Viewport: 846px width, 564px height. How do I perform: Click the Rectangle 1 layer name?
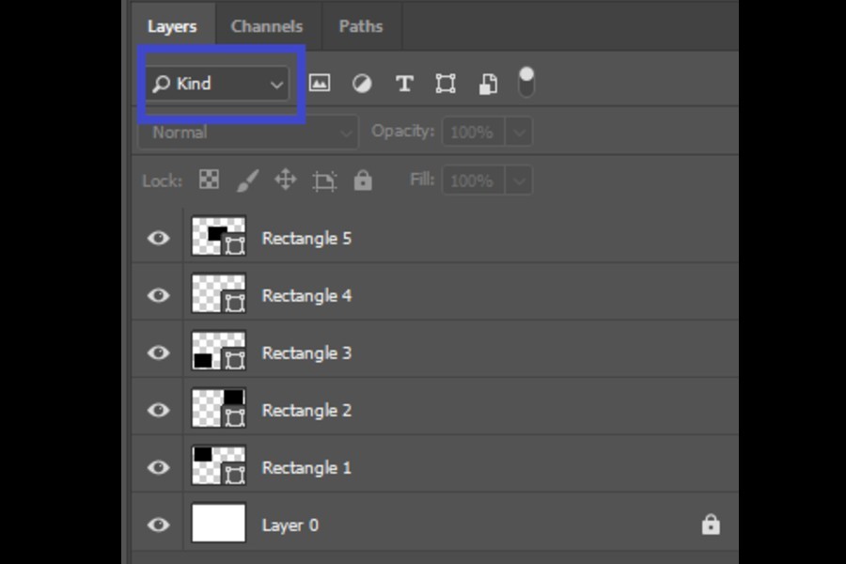point(306,468)
